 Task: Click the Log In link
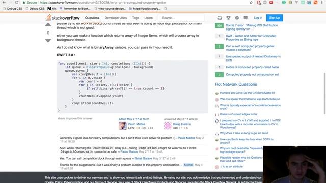click(258, 18)
